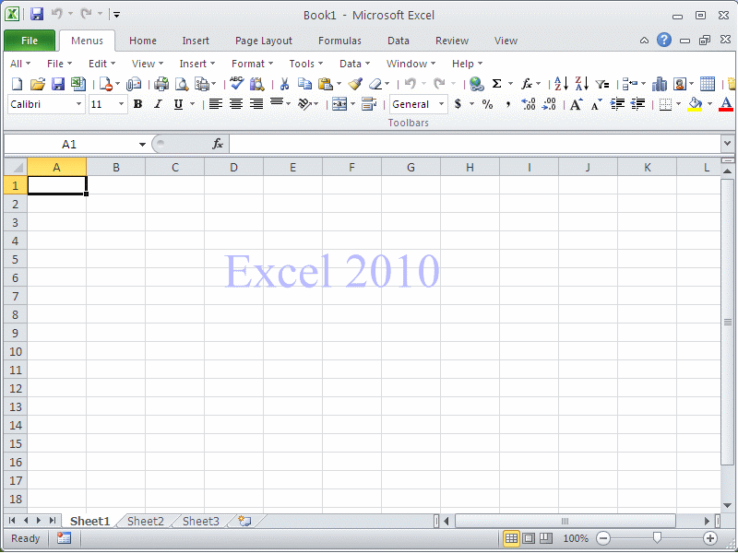The width and height of the screenshot is (738, 553).
Task: Switch to Sheet2 tab
Action: click(x=146, y=521)
